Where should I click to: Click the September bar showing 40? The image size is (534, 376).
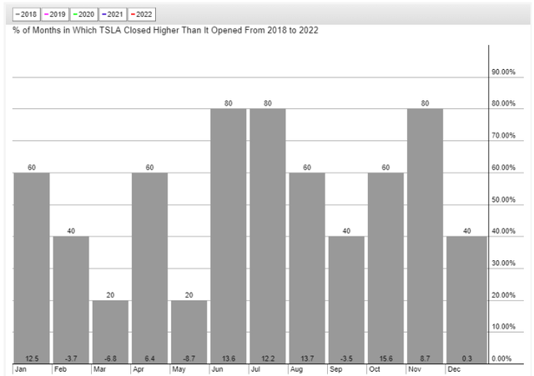(x=346, y=300)
